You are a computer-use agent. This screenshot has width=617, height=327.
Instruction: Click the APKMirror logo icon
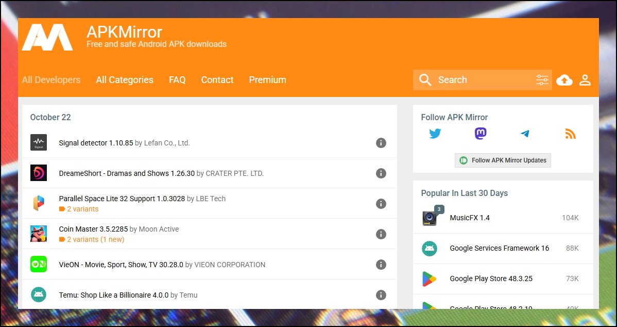[x=47, y=37]
